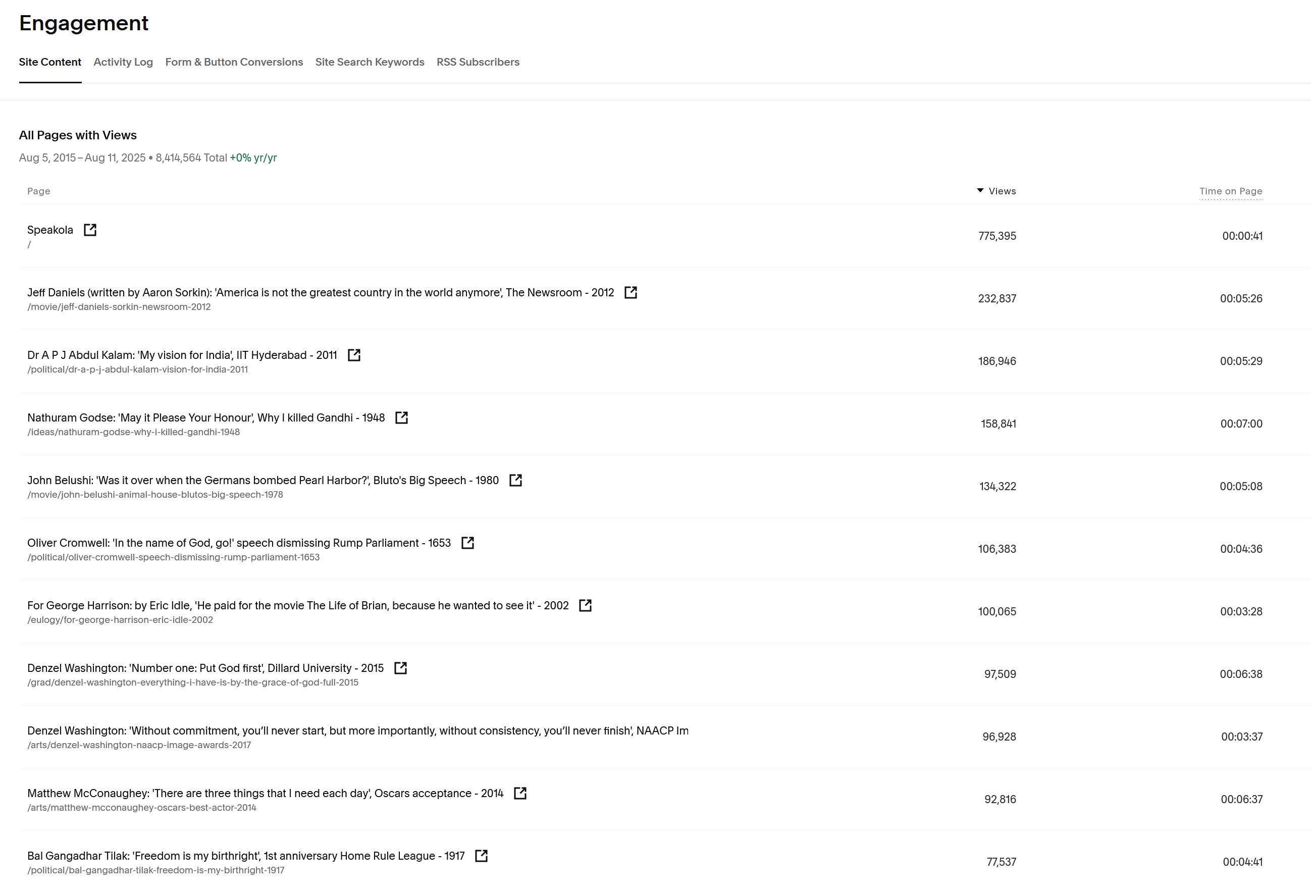
Task: View the RSS Subscribers tab
Action: coord(478,62)
